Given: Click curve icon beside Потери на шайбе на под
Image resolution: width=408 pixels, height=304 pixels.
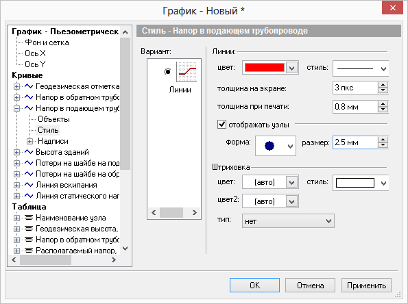Looking at the screenshot, I should pos(29,163).
